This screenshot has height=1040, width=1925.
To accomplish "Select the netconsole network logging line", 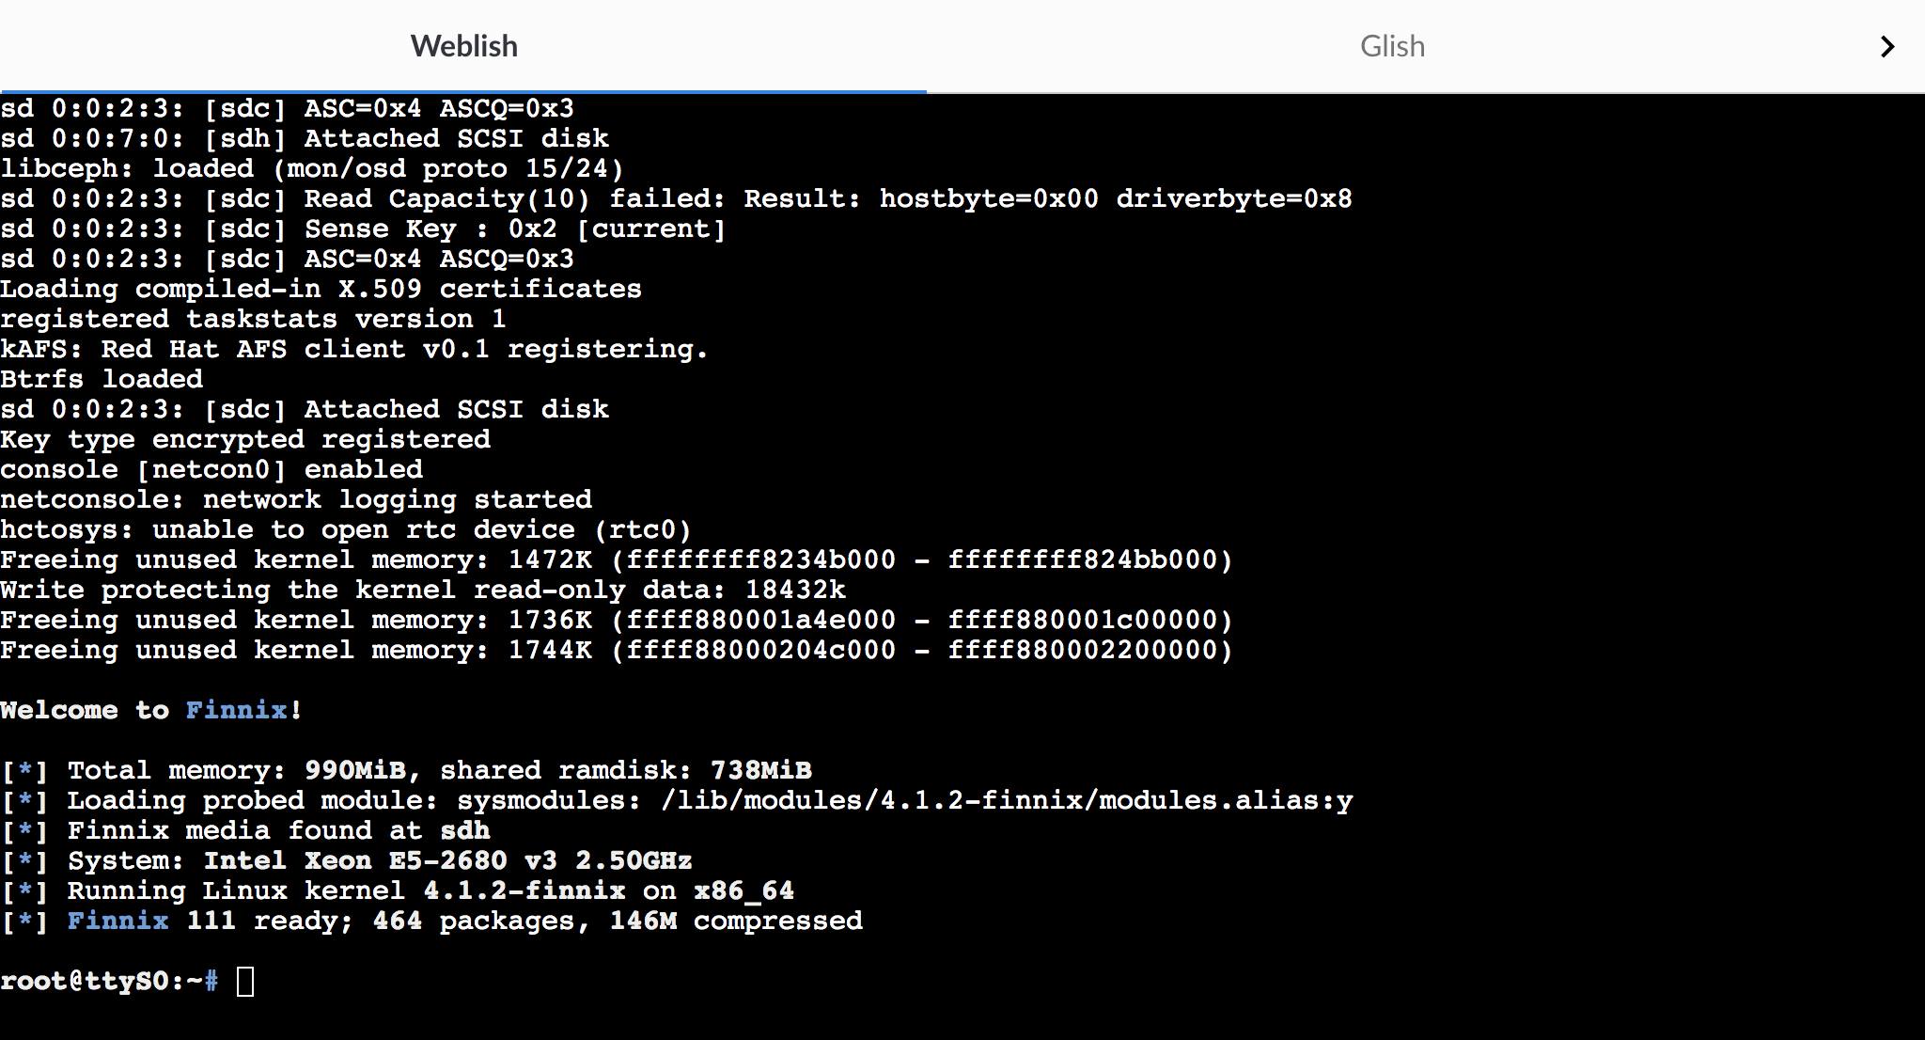I will coord(296,499).
